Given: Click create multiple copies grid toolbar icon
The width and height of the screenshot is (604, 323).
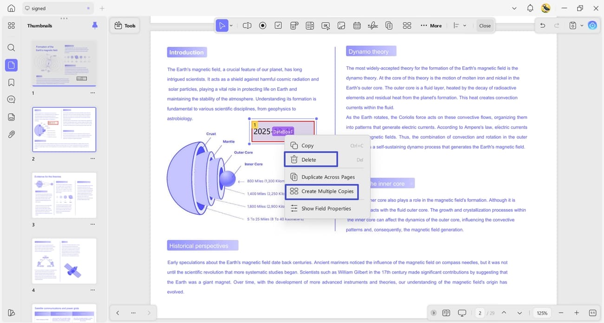Looking at the screenshot, I should (407, 26).
